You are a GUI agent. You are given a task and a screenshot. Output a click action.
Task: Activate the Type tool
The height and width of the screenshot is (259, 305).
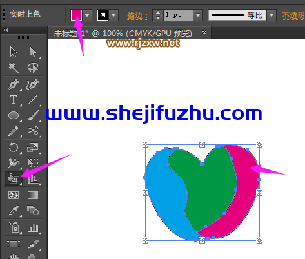click(x=14, y=100)
